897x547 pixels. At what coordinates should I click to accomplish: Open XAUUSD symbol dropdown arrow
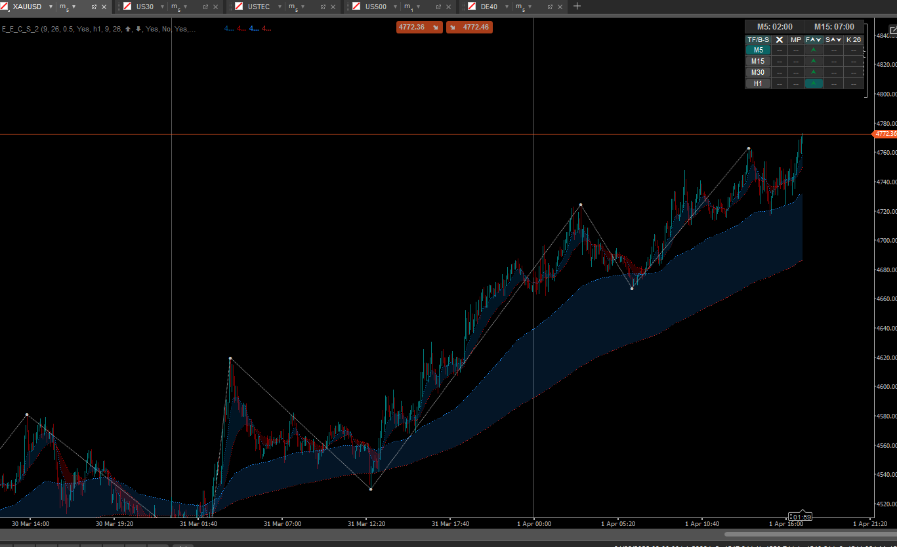[x=51, y=7]
